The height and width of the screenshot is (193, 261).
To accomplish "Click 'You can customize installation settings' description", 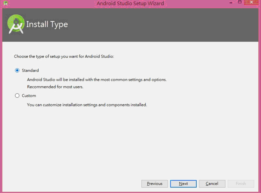I will 87,105.
